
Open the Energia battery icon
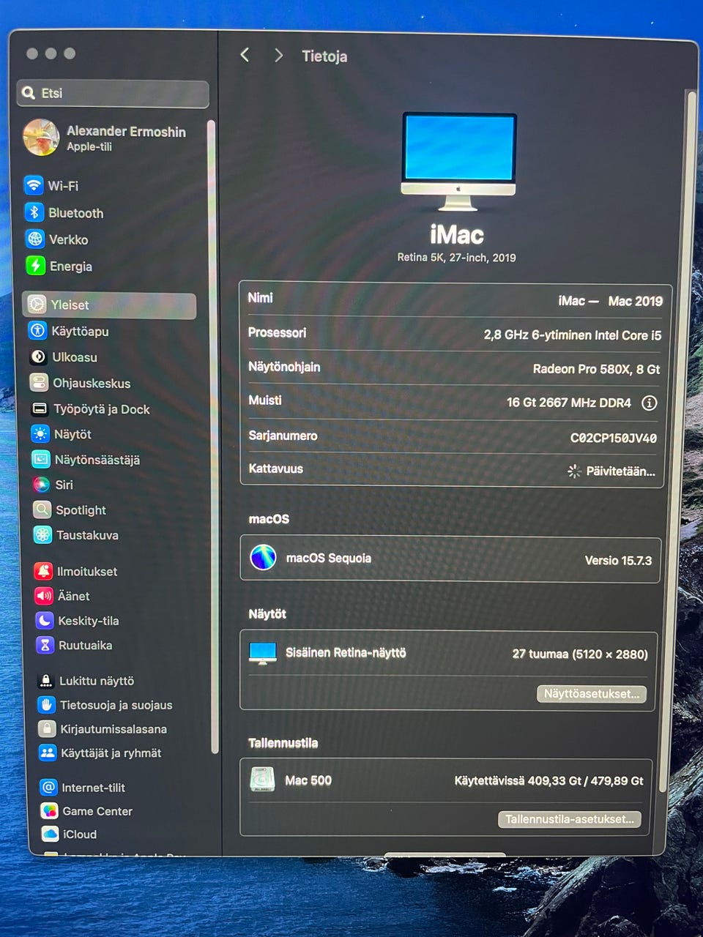[x=36, y=266]
